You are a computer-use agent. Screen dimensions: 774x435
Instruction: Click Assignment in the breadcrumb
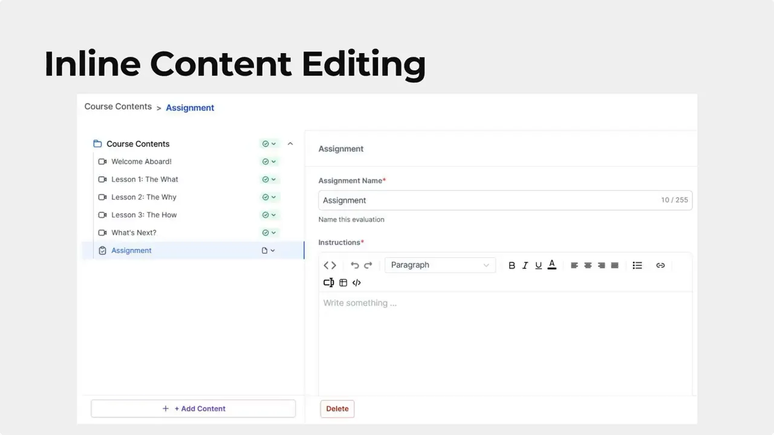[190, 108]
